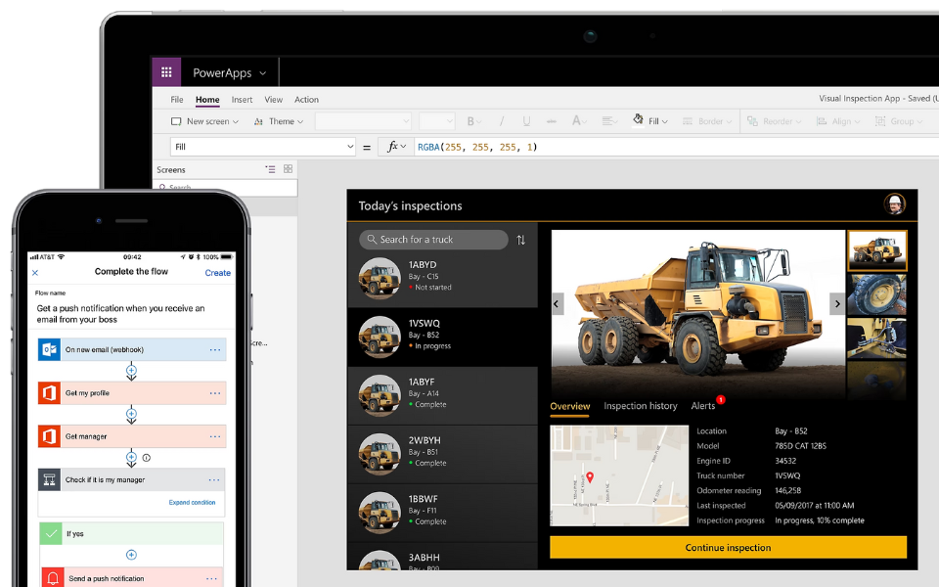Open the Alerts tab with notification badge
Viewport: 939px width, 587px height.
pos(707,404)
